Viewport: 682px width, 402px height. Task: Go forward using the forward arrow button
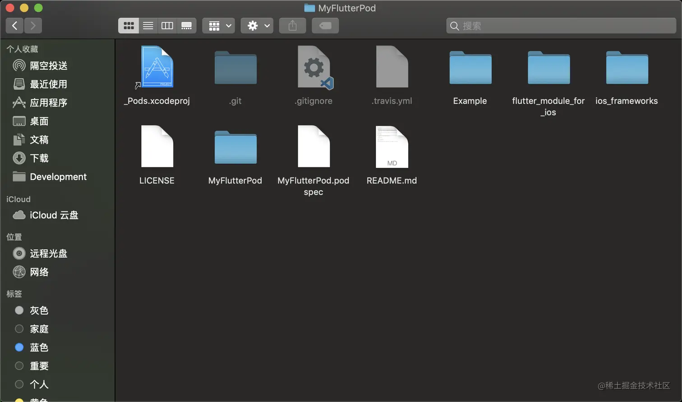point(33,26)
